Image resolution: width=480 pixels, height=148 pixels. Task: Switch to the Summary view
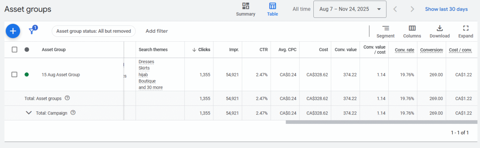(x=245, y=9)
